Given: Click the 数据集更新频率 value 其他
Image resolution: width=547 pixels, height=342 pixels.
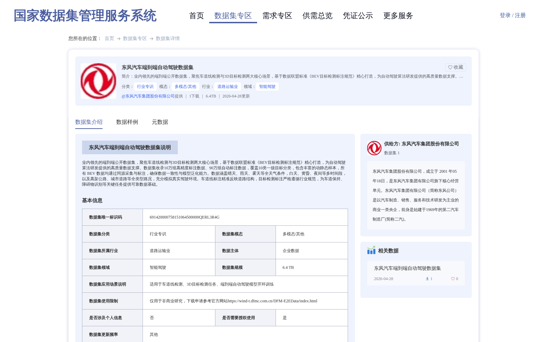Looking at the screenshot, I should (154, 334).
